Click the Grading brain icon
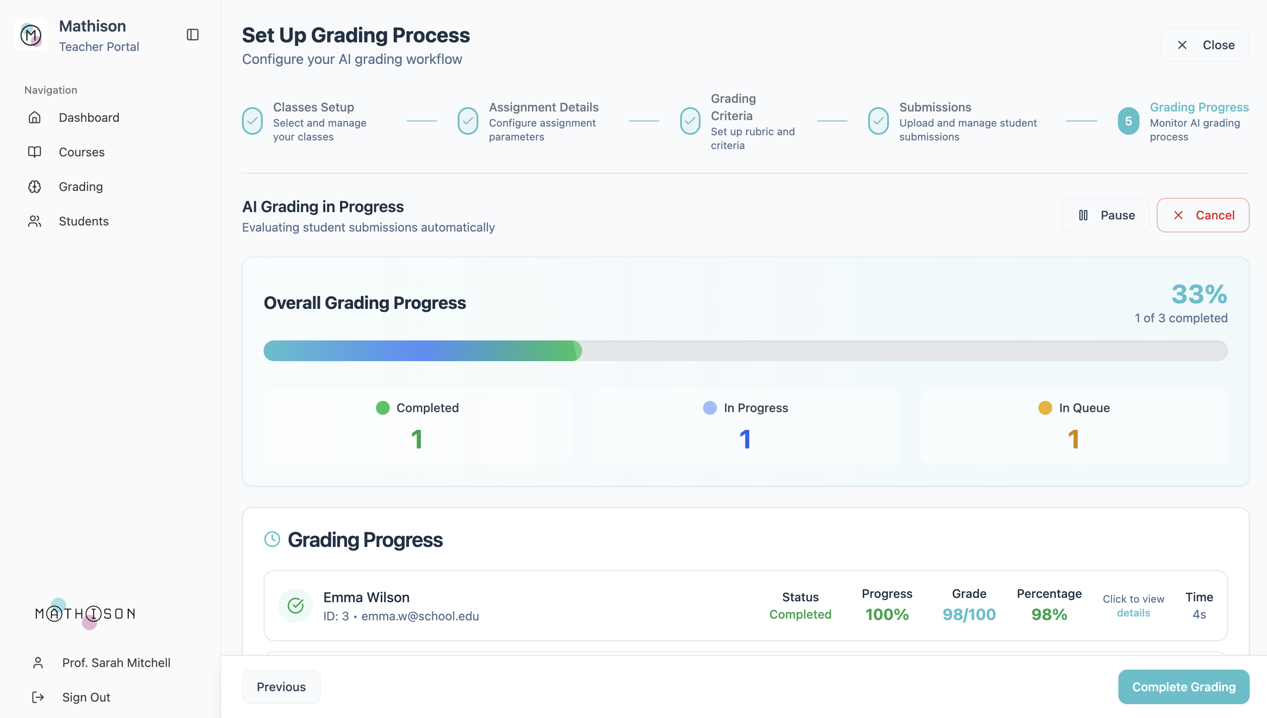The width and height of the screenshot is (1267, 718). coord(35,186)
